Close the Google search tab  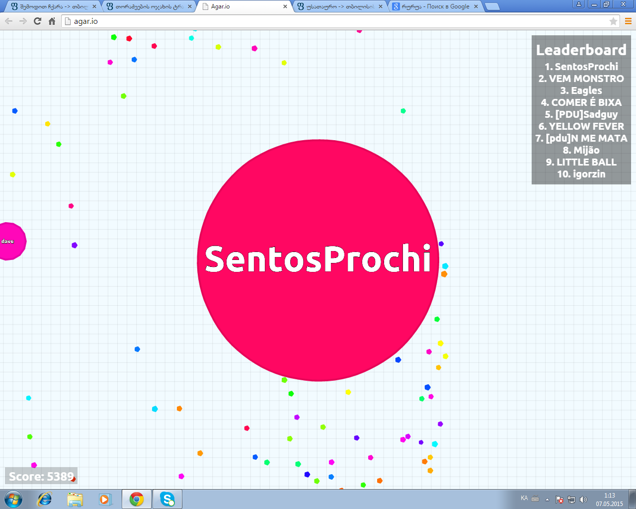[476, 6]
